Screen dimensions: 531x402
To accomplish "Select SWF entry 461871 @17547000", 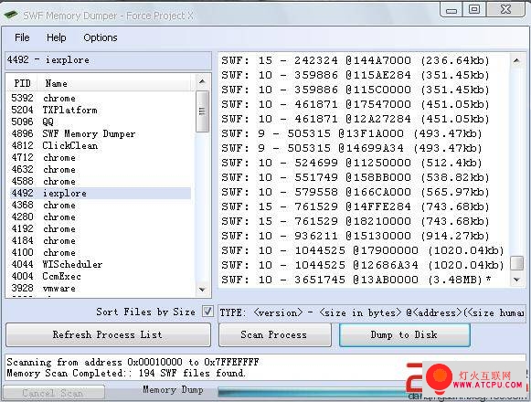I will 356,104.
